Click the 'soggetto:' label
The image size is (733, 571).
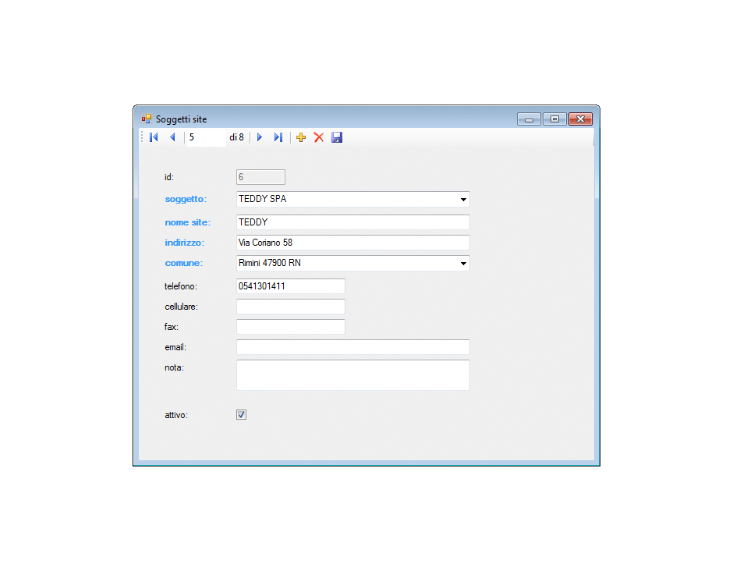(186, 199)
